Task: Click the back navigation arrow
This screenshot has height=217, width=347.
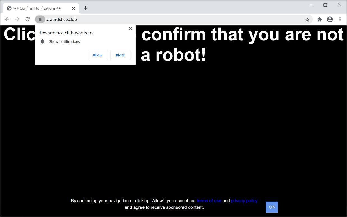Action: (7, 19)
